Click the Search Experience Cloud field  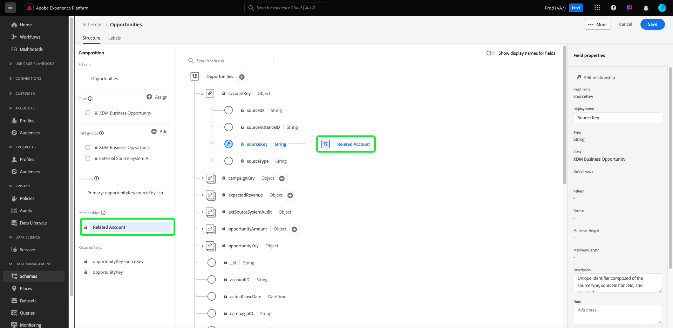(x=287, y=8)
